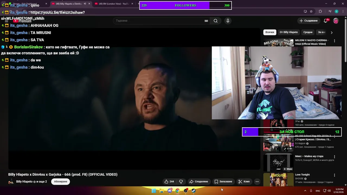
Task: Open Discord from the taskbar
Action: point(170,191)
